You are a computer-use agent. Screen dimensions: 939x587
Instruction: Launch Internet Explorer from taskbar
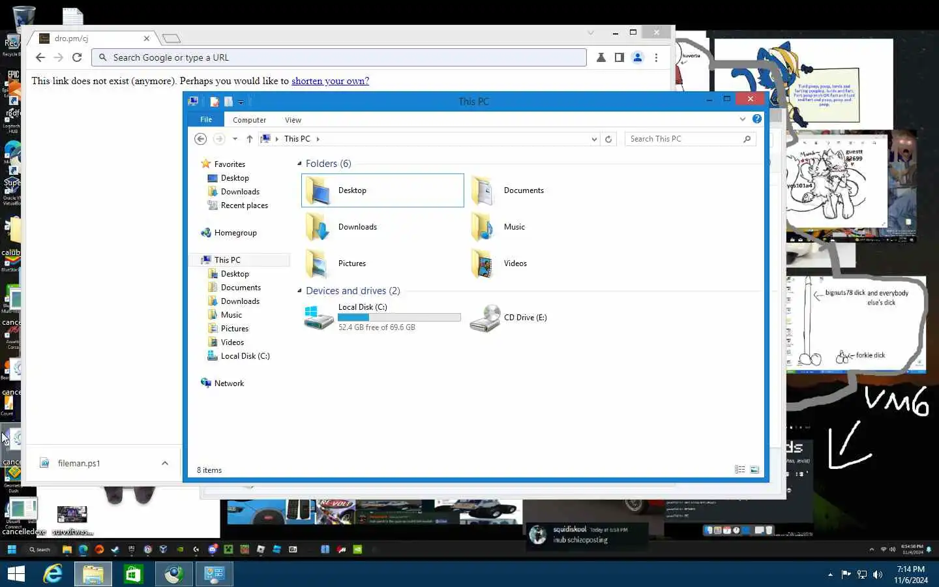pos(53,574)
